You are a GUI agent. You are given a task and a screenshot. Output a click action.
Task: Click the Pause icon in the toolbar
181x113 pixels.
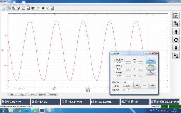pyautogui.click(x=43, y=8)
